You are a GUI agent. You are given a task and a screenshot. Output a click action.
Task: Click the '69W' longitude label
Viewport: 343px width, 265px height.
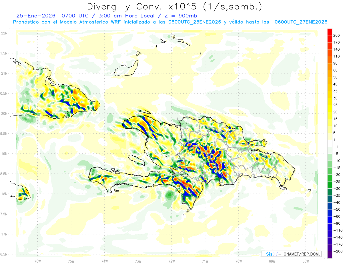pos(272,261)
